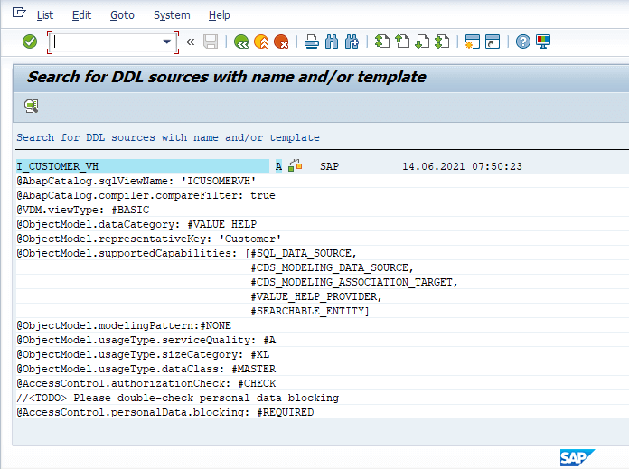Go to next page icon

point(422,42)
